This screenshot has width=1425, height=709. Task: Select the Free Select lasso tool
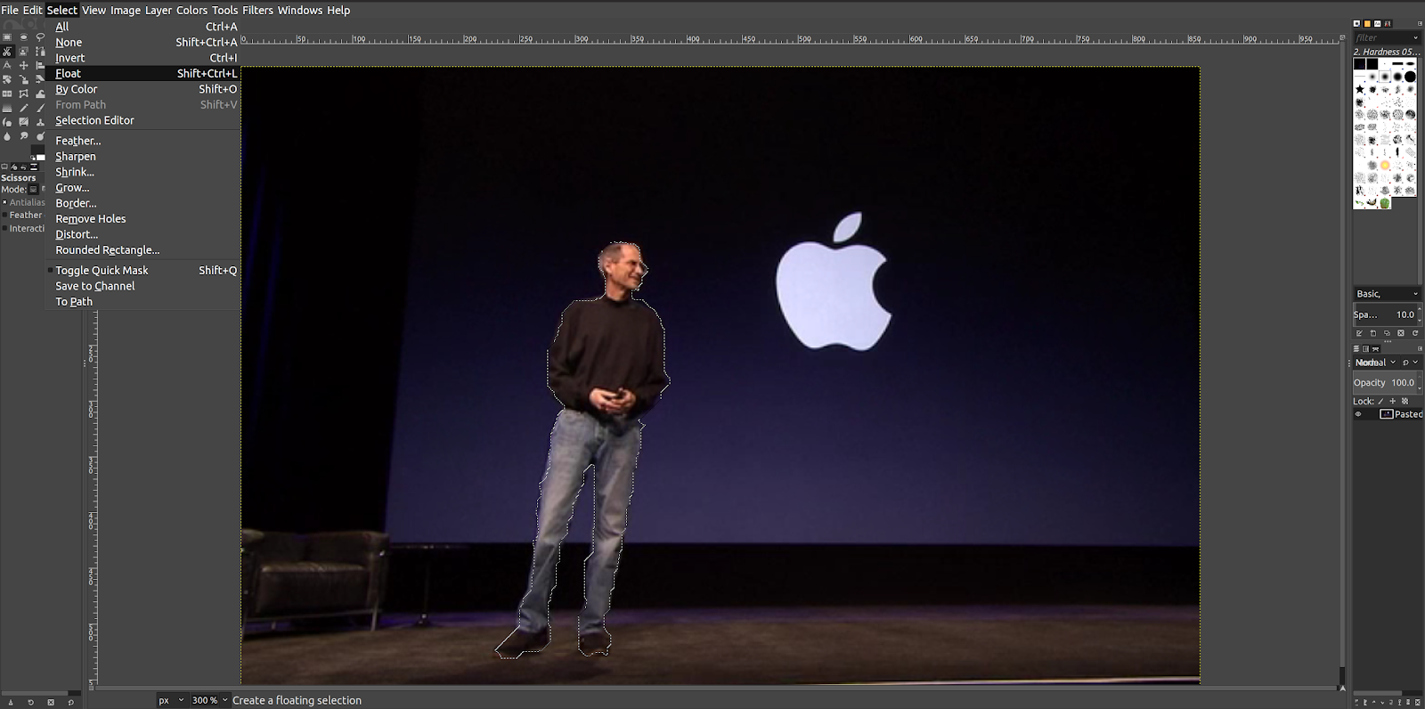point(40,37)
